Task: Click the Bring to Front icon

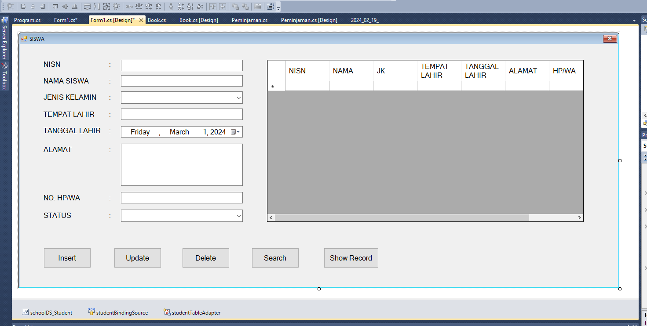Action: (236, 7)
